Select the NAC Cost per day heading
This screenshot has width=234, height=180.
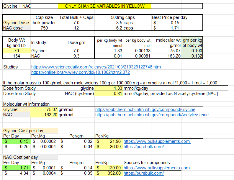click(30, 157)
